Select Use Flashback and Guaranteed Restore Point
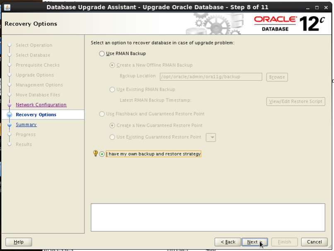The height and width of the screenshot is (251, 334). (102, 114)
